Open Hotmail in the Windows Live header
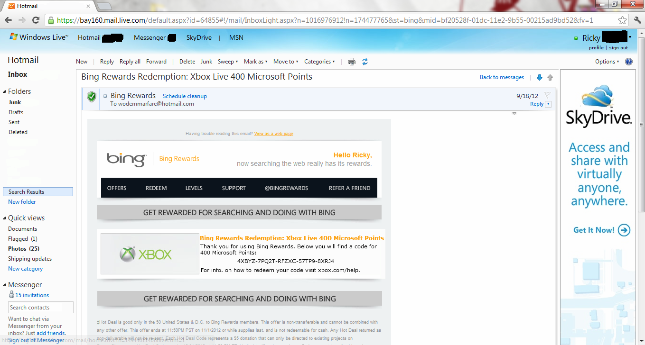Screen dimensions: 645x345 pos(89,37)
